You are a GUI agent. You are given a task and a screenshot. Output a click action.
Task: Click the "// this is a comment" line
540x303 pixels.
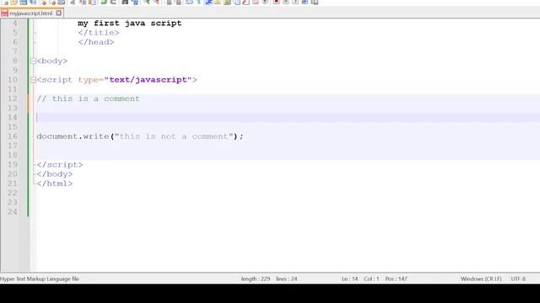click(88, 98)
